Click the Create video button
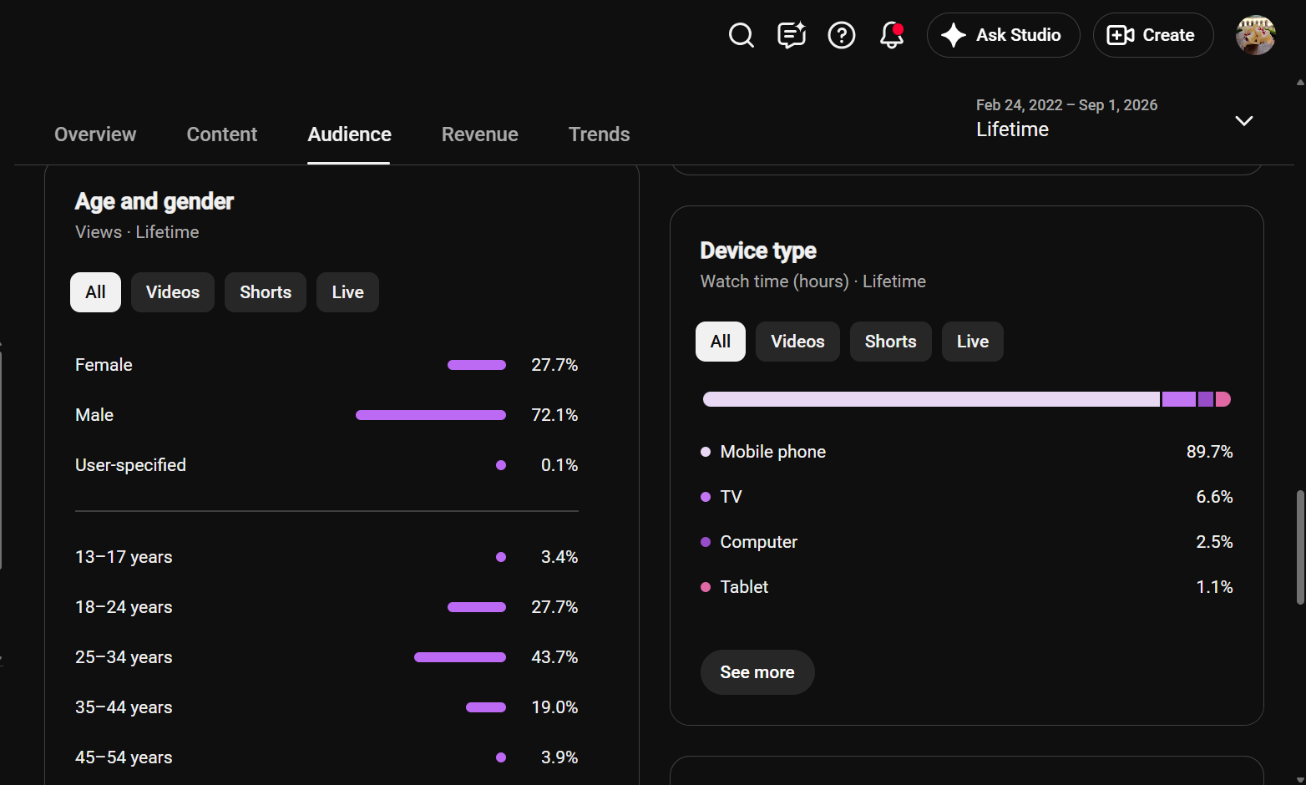The height and width of the screenshot is (785, 1306). click(x=1152, y=35)
